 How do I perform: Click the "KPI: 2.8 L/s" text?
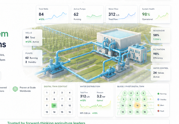[85, 113]
